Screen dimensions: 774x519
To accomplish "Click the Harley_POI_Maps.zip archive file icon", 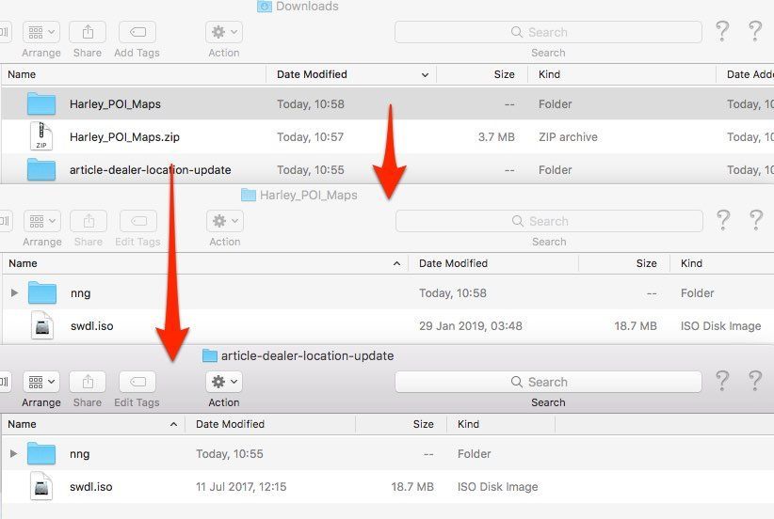I will [41, 137].
